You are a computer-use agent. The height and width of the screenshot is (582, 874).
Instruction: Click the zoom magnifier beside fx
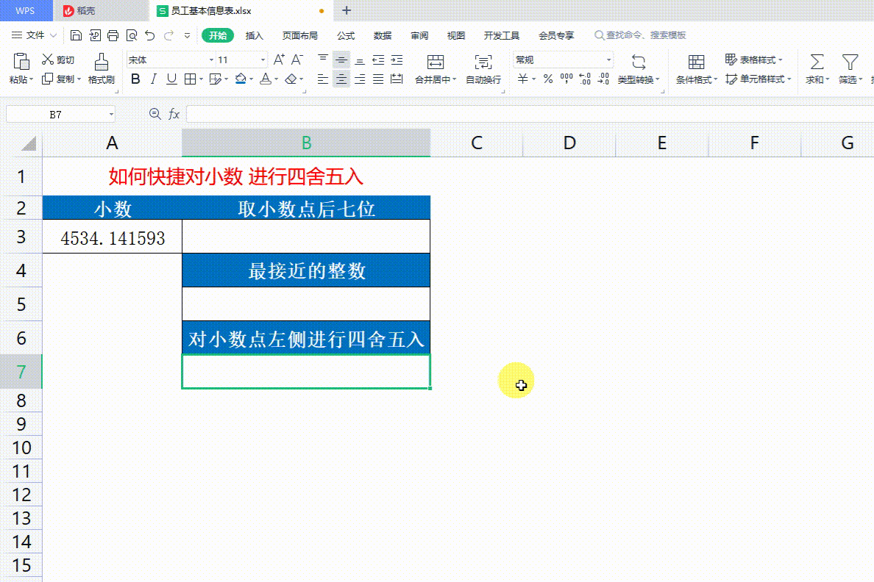click(x=155, y=114)
